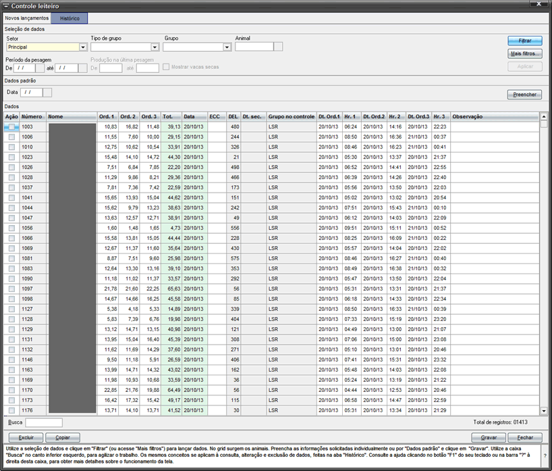Open the calendar picker beside the 'De' date field
This screenshot has width=552, height=471.
coord(40,68)
